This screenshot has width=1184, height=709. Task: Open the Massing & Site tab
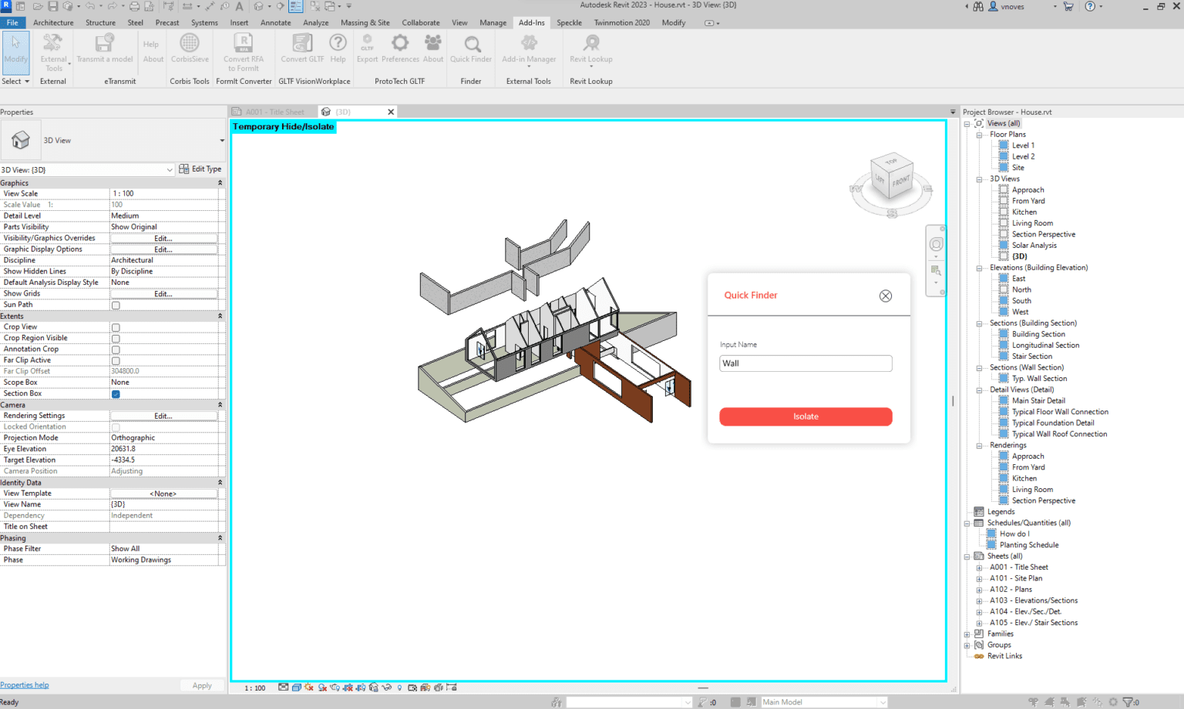coord(365,22)
